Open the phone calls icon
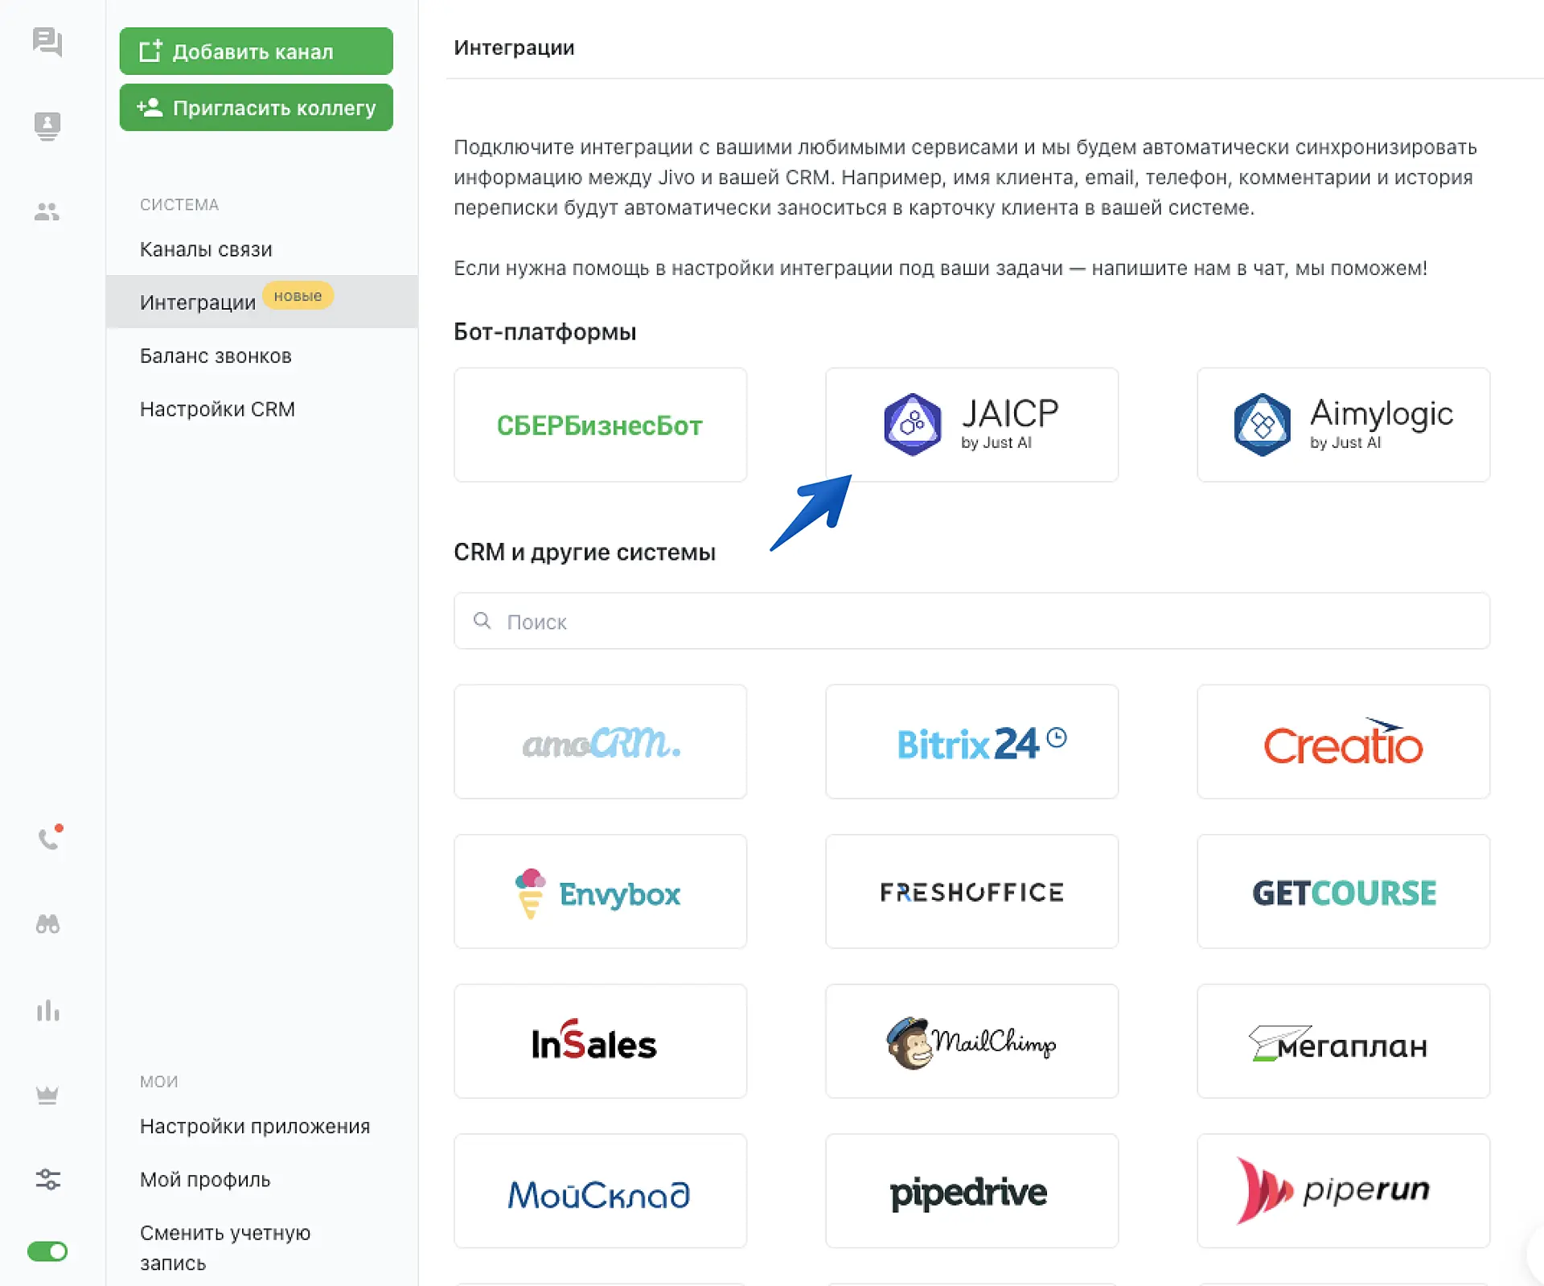Viewport: 1544px width, 1286px height. (48, 839)
